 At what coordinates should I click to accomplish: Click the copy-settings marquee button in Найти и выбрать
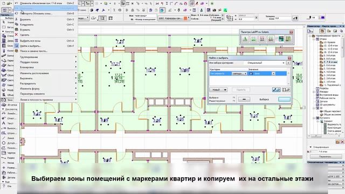(x=286, y=89)
